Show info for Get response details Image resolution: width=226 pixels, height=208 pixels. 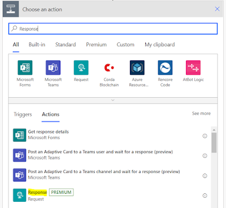(x=205, y=136)
